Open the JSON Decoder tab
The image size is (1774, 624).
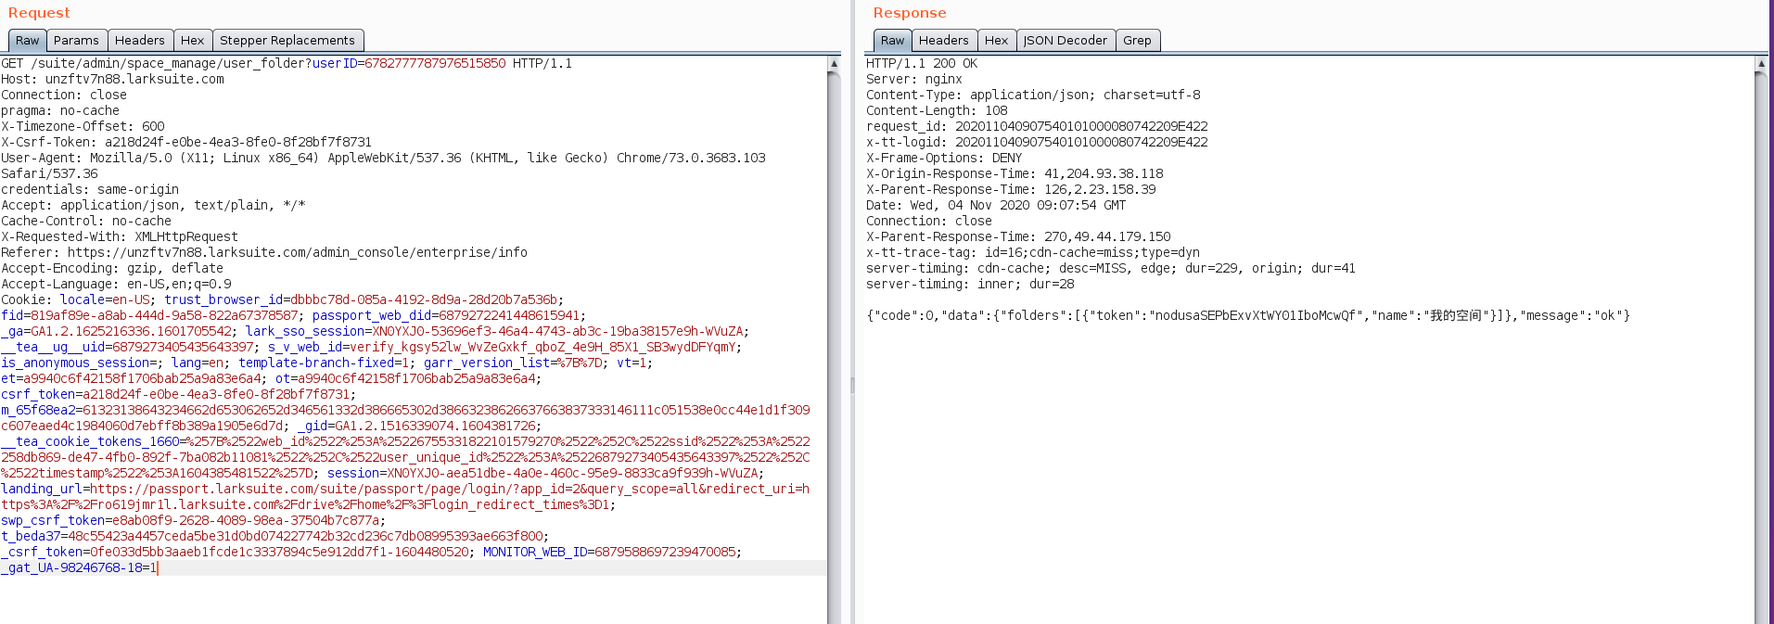[1065, 41]
